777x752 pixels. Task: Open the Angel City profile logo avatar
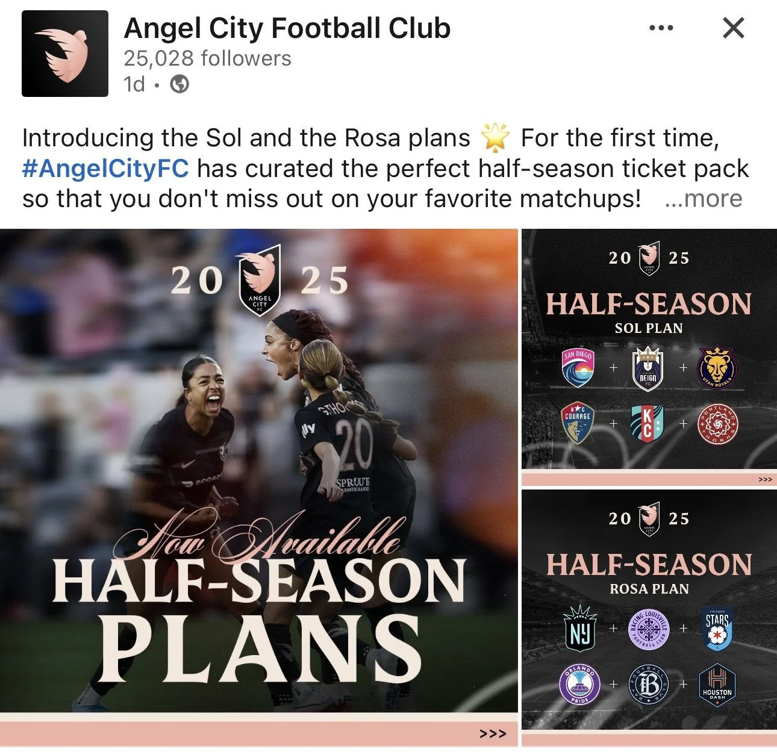65,54
